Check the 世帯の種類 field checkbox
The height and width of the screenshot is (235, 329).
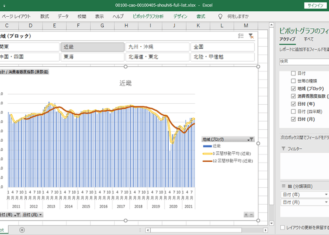click(x=293, y=81)
